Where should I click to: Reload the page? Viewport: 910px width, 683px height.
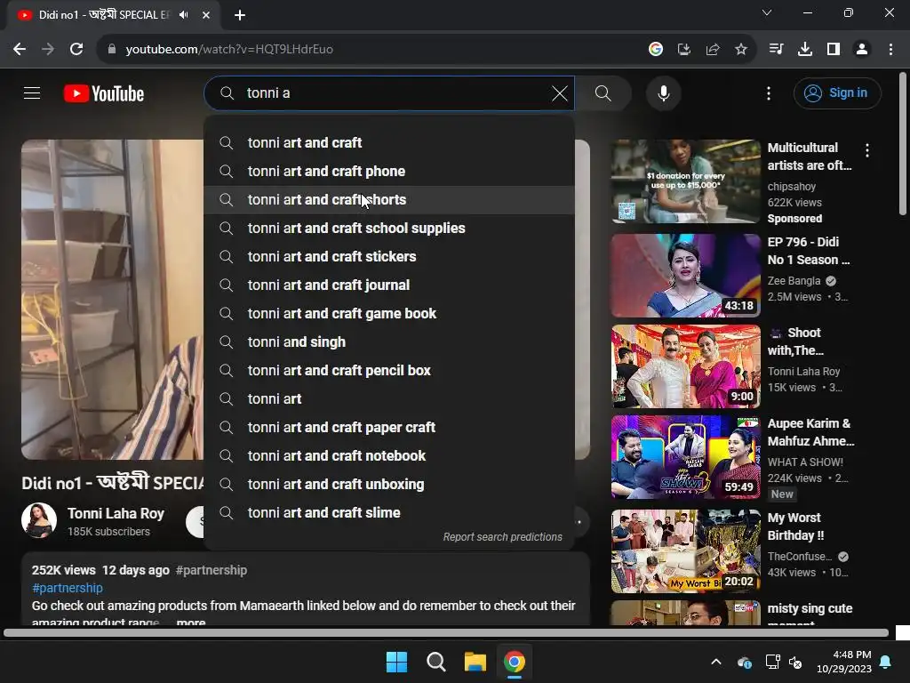76,50
